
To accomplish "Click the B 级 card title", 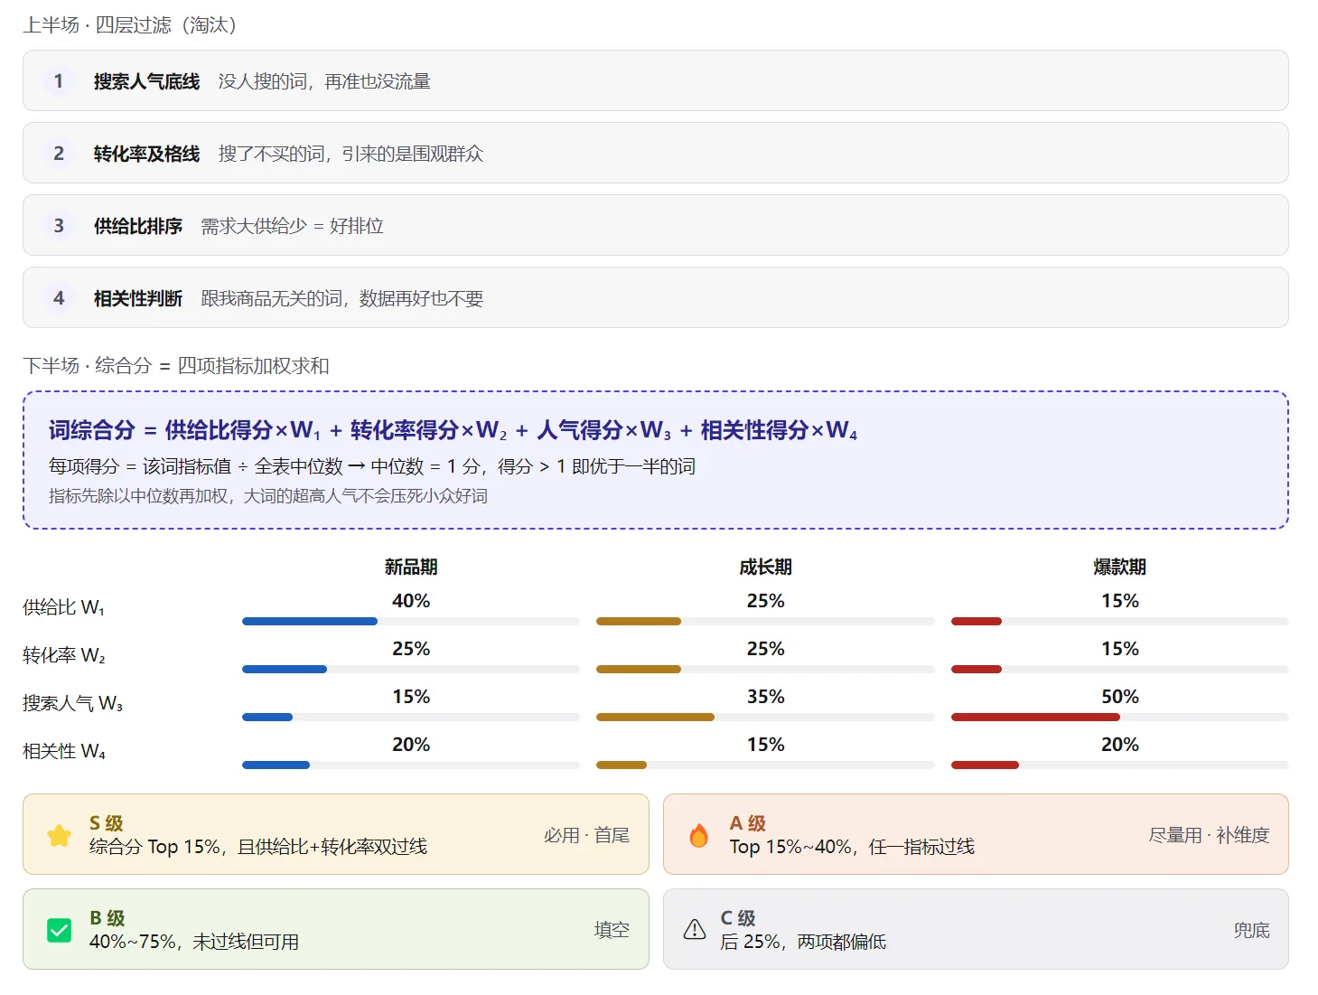I will tap(107, 918).
